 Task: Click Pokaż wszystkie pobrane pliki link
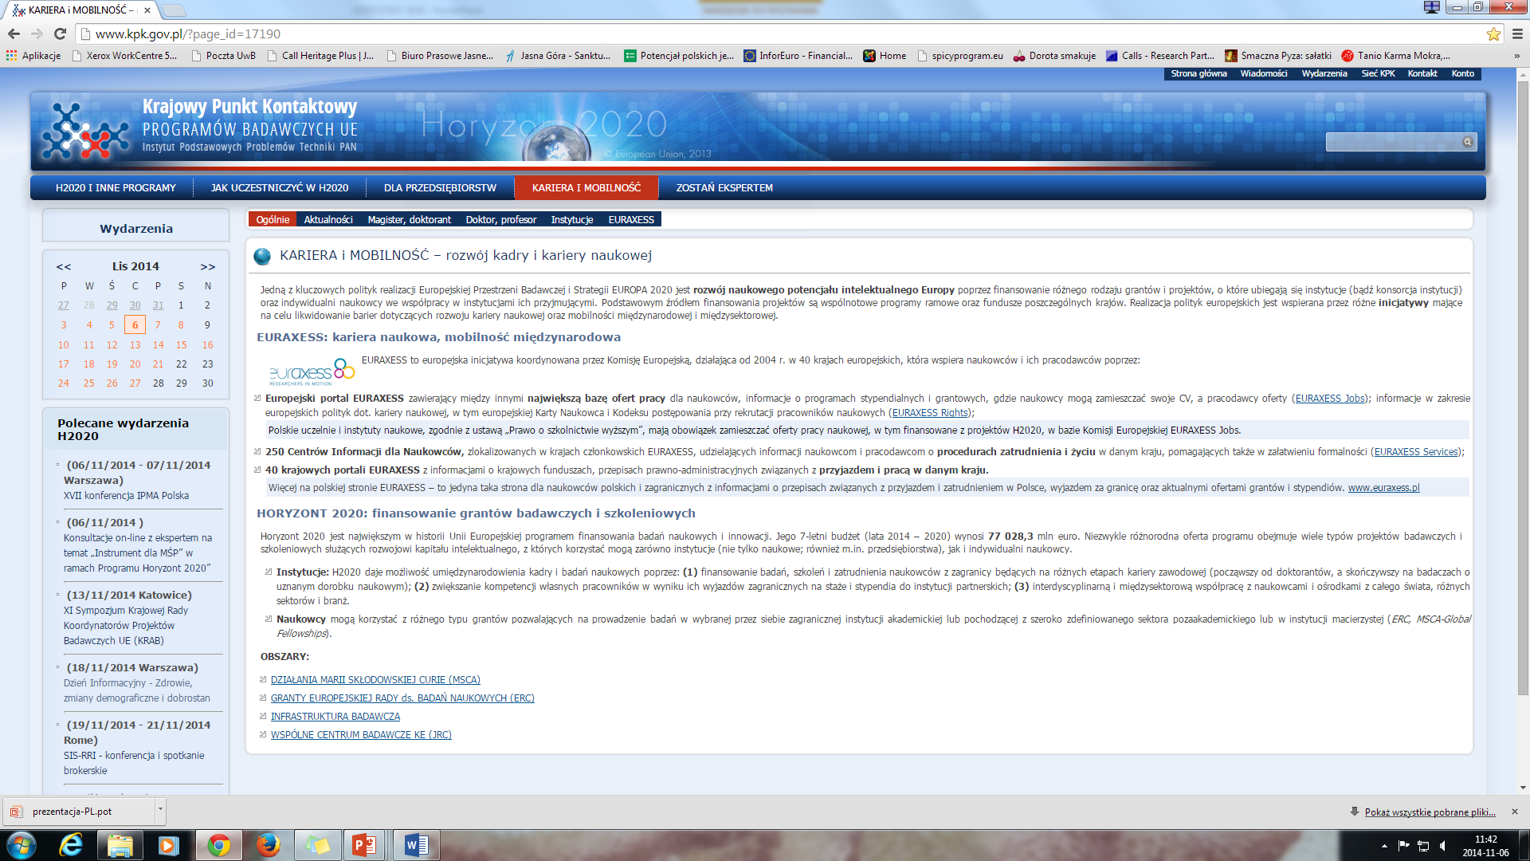(1430, 812)
